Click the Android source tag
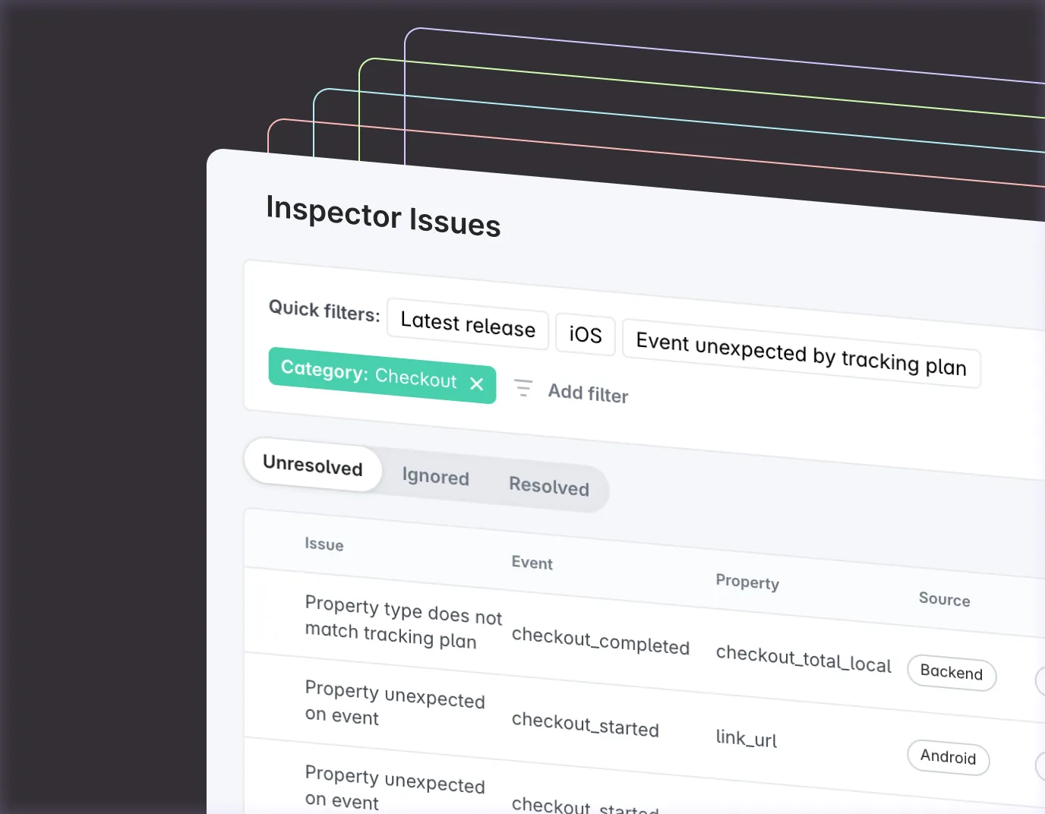This screenshot has width=1045, height=814. pyautogui.click(x=949, y=757)
